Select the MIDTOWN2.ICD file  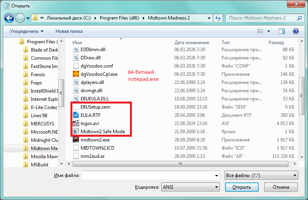click(94, 148)
